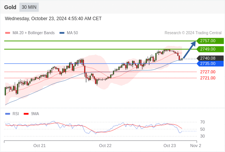Click the Oct 22 date marker
The height and width of the screenshot is (152, 225).
[x=105, y=146]
